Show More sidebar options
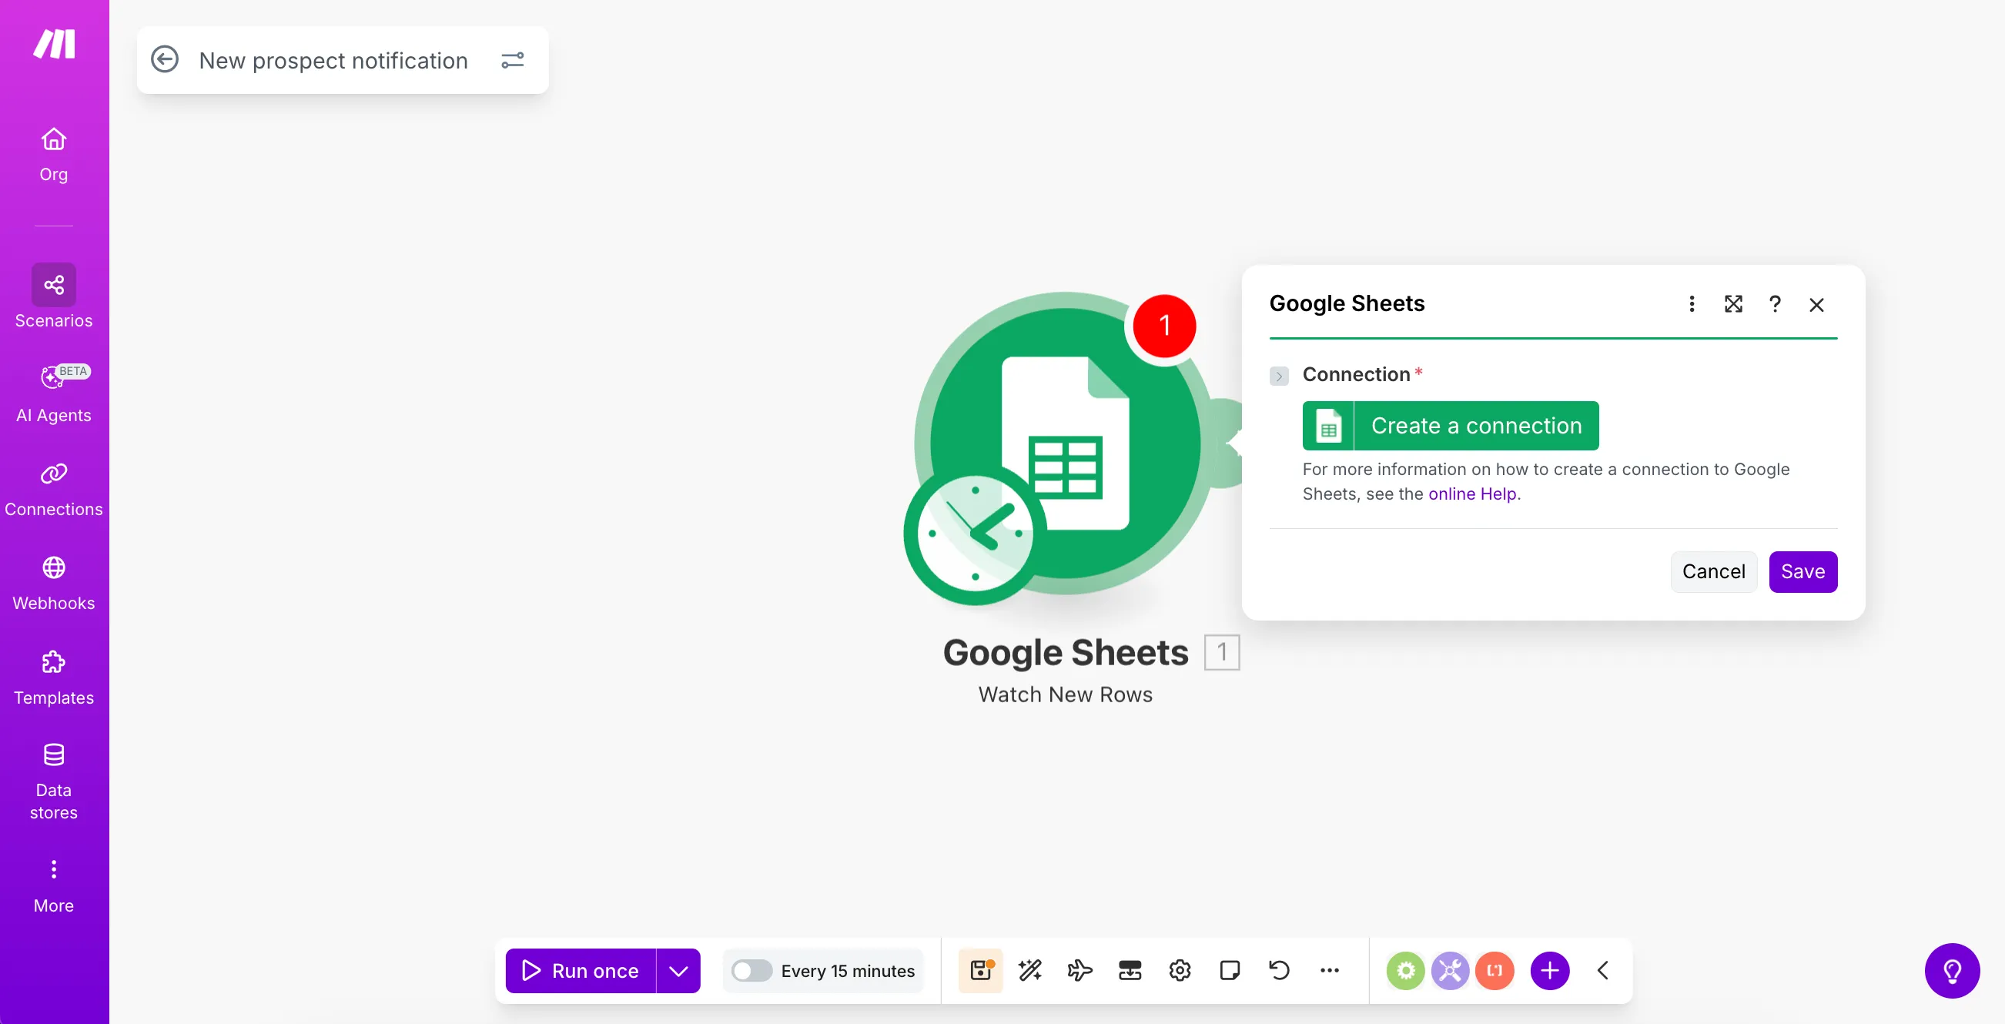This screenshot has height=1024, width=2005. (54, 885)
